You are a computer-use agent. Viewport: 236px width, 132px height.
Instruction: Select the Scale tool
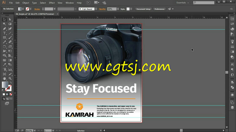[10, 47]
